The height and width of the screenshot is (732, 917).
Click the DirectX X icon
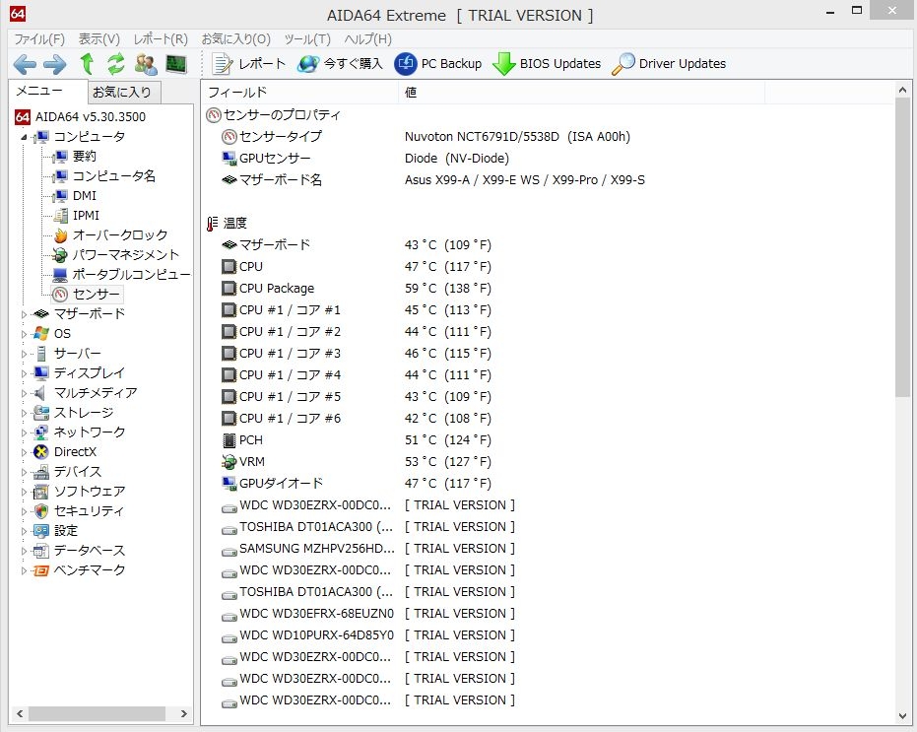point(41,452)
